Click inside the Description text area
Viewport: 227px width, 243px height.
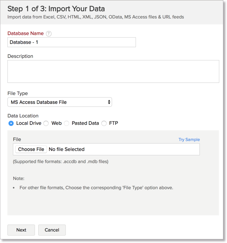[x=113, y=71]
